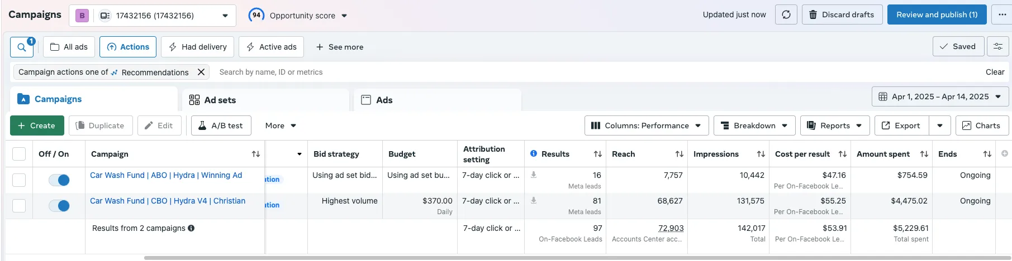Click the Edit button
The height and width of the screenshot is (261, 1012).
tap(159, 125)
